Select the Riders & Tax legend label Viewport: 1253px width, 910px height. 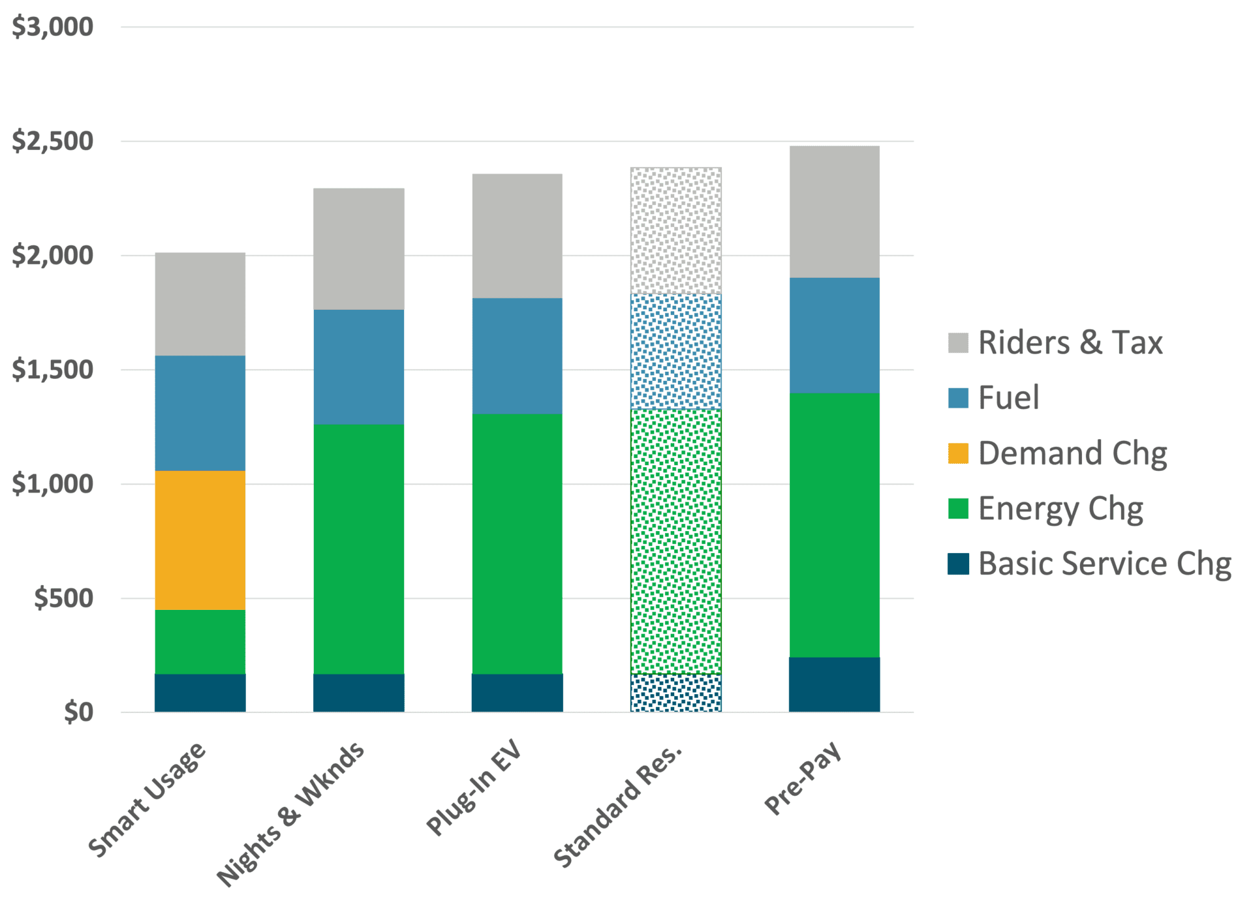point(1070,342)
